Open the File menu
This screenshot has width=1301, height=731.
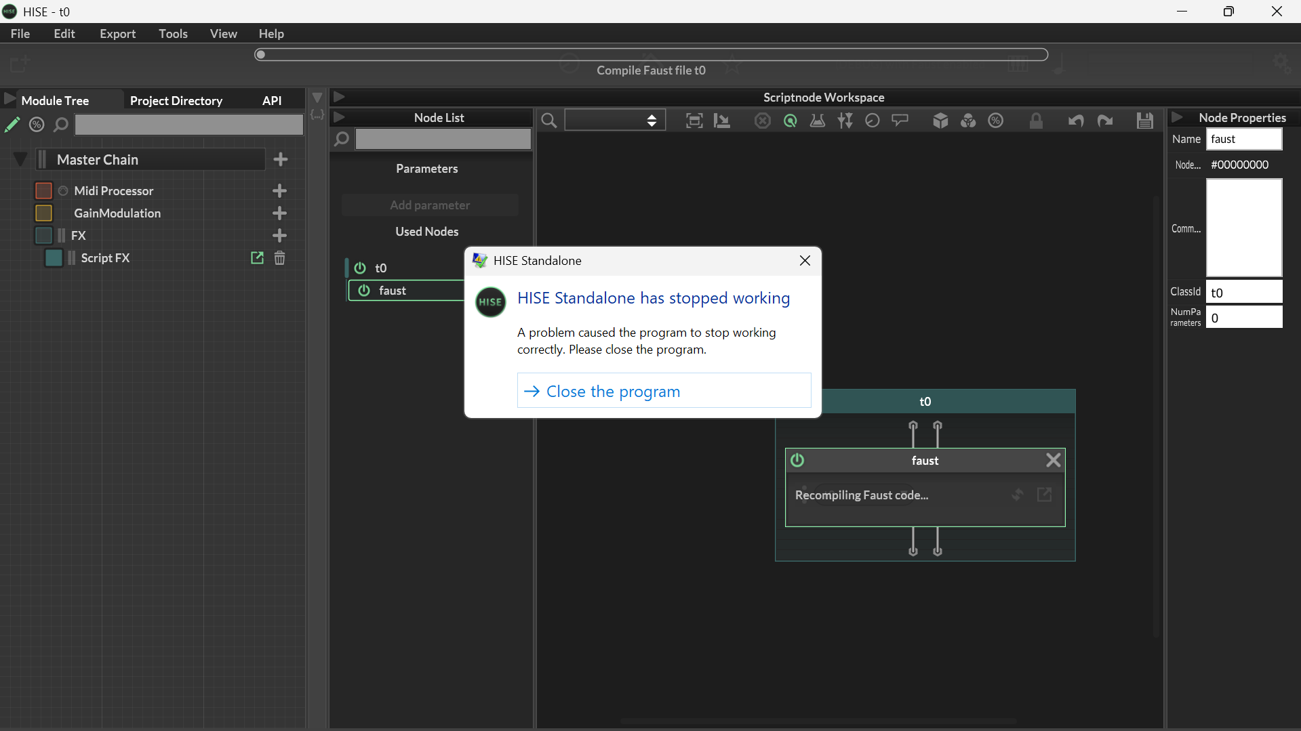[20, 34]
